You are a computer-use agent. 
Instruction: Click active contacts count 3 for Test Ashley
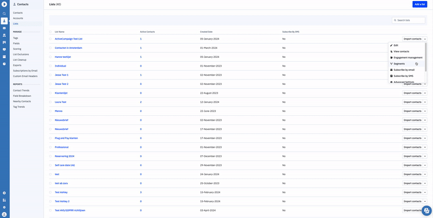point(141,193)
